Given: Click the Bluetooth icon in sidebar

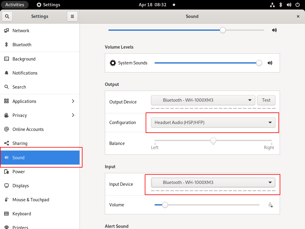Looking at the screenshot, I should coord(7,45).
